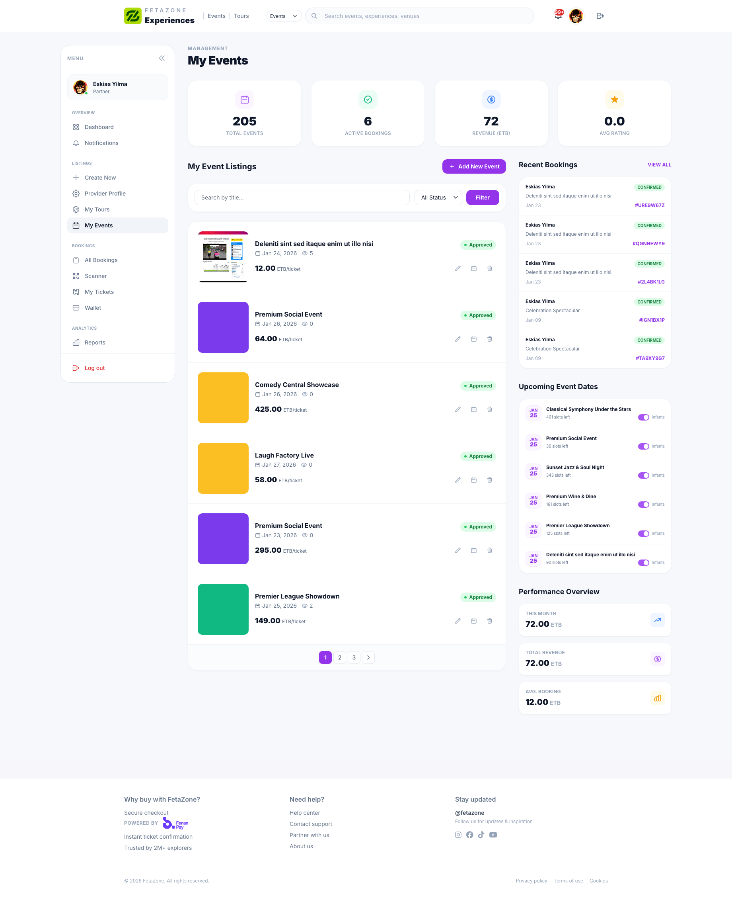Open Scanner in the sidebar menu
Image resolution: width=732 pixels, height=900 pixels.
coord(96,276)
